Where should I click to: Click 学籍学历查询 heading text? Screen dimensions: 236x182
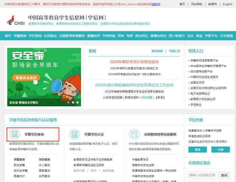pos(34,134)
